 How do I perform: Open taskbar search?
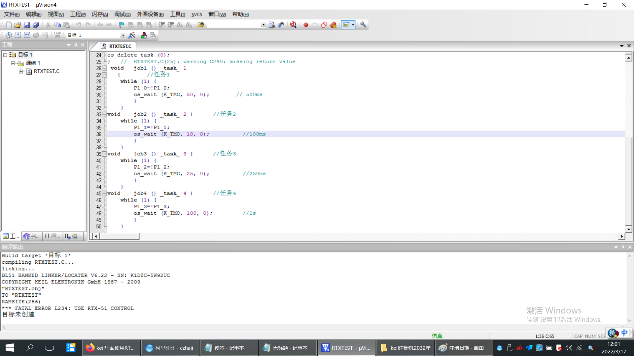(30, 348)
